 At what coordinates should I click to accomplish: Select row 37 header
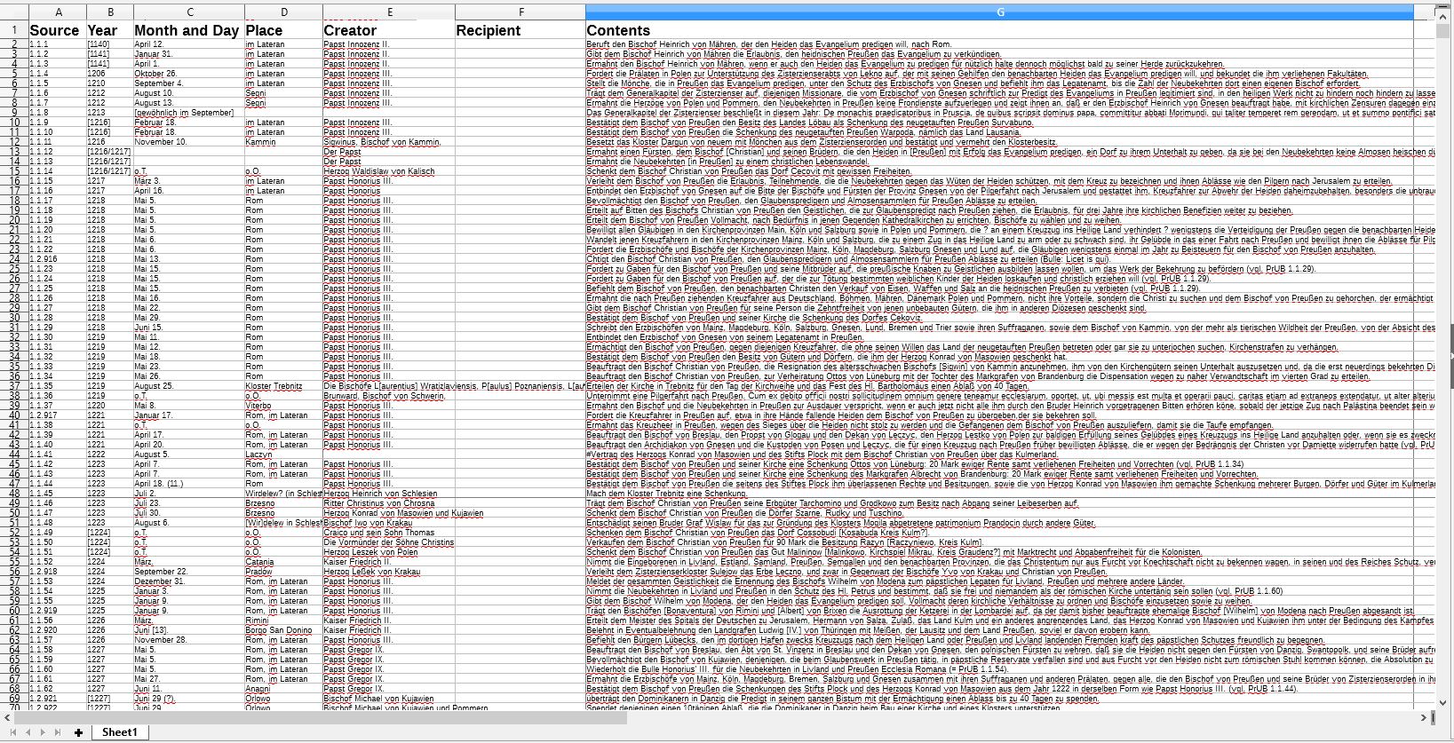(x=14, y=386)
